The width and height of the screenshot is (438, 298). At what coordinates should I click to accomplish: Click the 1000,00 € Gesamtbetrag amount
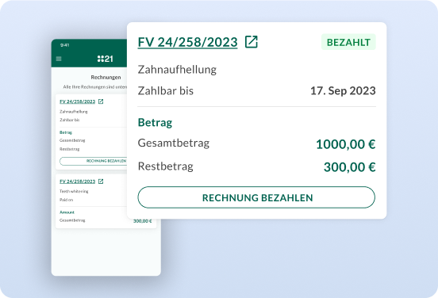(x=345, y=144)
